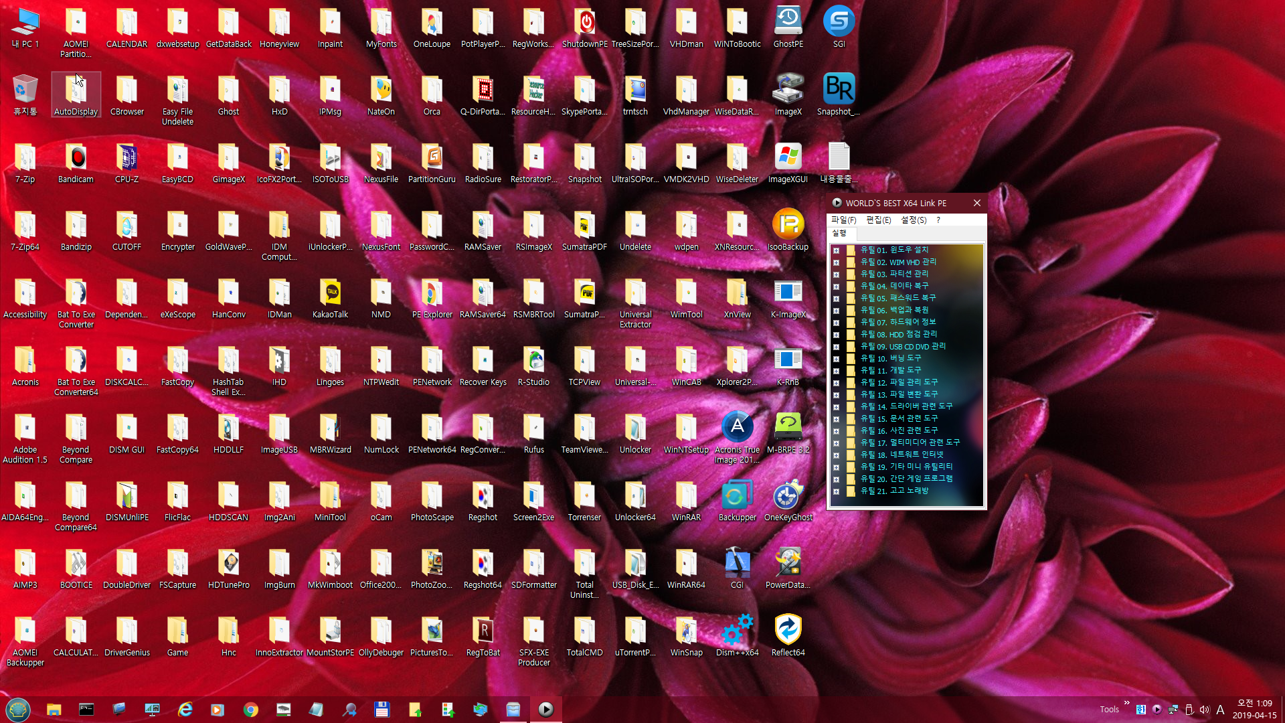Open the KakaoTalk desktop icon
Screen dimensions: 1285x723
330,299
